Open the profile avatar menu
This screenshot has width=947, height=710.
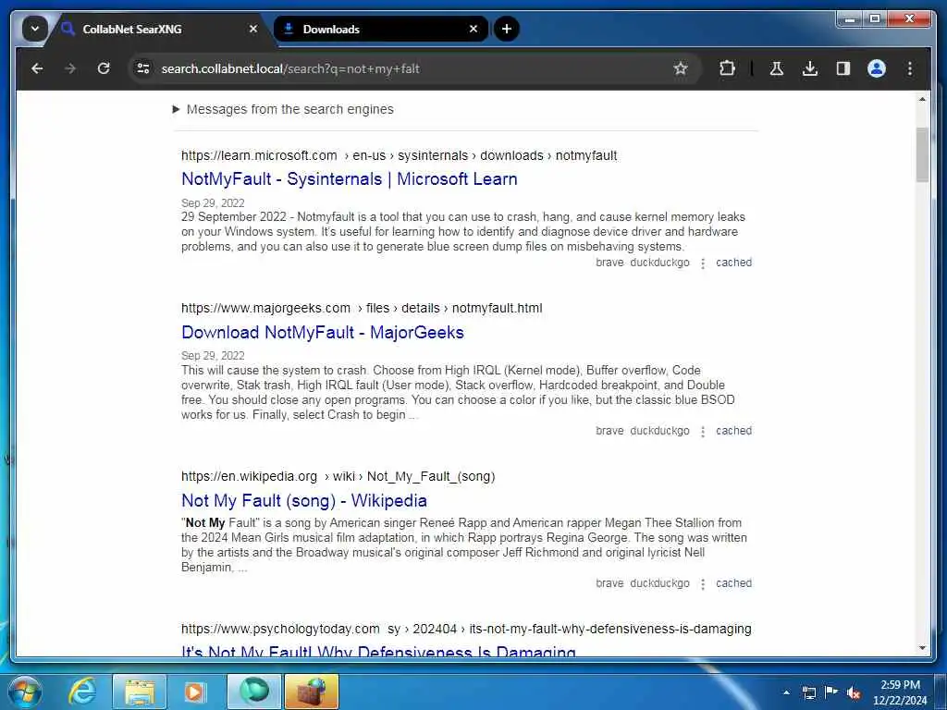tap(877, 68)
